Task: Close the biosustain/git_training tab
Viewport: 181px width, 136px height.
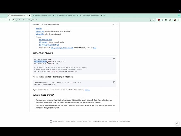Action: point(101,16)
